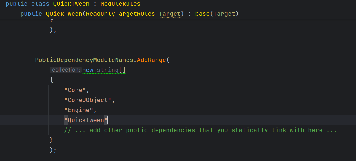Click the underlined Target parameter name
The height and width of the screenshot is (161, 356).
click(x=170, y=14)
